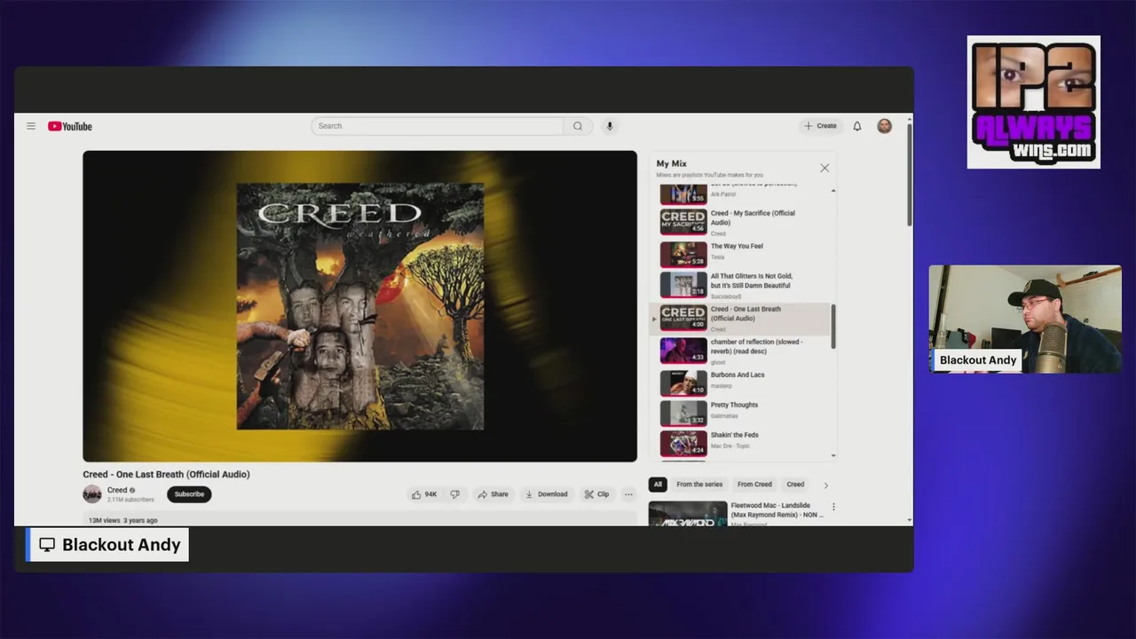Viewport: 1136px width, 639px height.
Task: Open Fleetwood Mac Landslide video options menu
Action: point(833,507)
